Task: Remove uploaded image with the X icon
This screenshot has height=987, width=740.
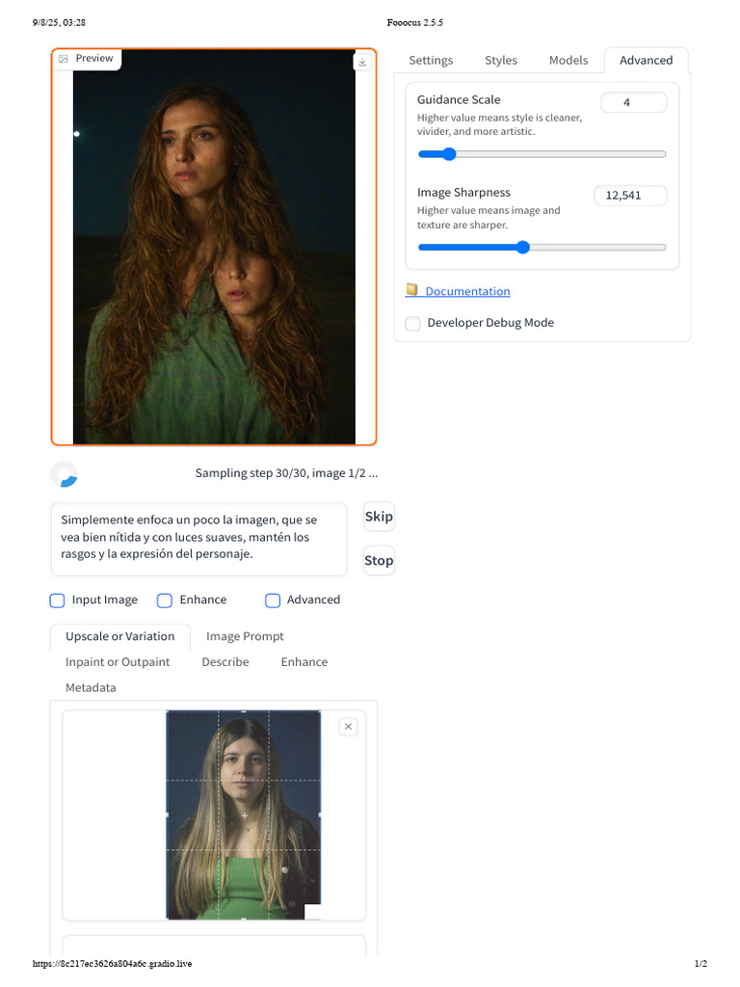Action: click(x=348, y=727)
